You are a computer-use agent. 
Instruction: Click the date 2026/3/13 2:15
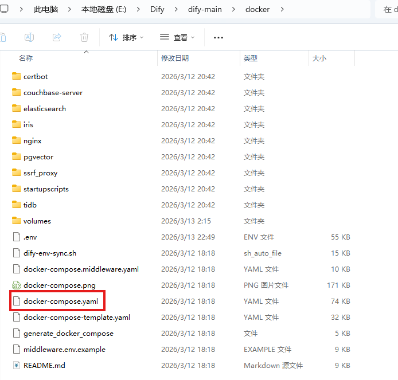[186, 221]
